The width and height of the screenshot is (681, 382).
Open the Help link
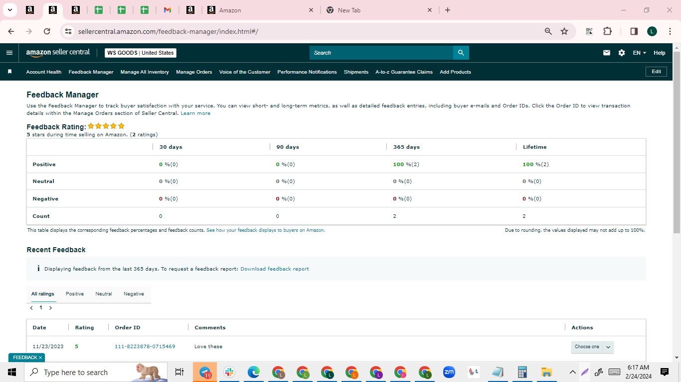point(660,53)
